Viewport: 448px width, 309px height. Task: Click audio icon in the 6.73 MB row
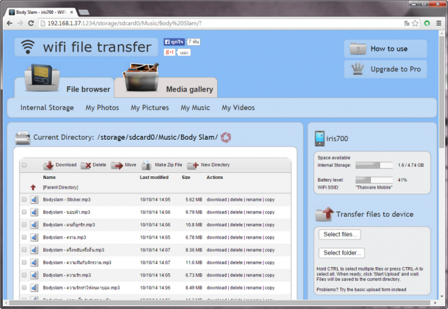point(34,275)
